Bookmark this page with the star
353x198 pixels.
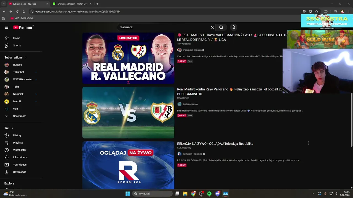(317, 12)
